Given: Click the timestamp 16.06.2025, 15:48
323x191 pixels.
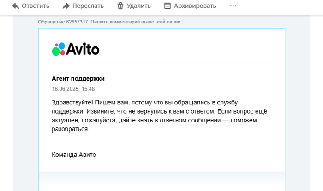Looking at the screenshot, I should point(73,89).
